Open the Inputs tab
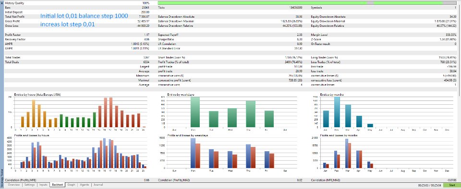This screenshot has height=189, width=461. coord(43,185)
